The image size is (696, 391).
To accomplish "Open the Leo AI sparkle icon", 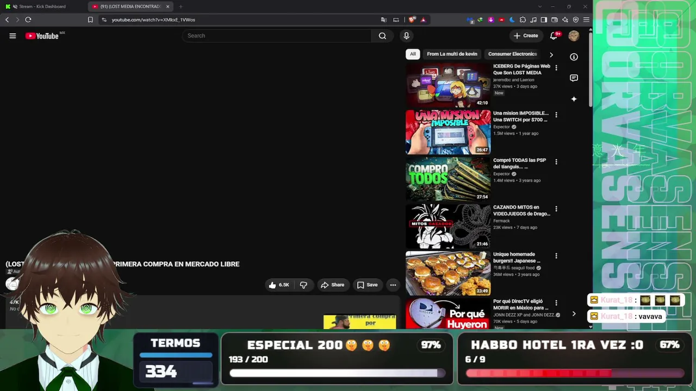I will click(565, 20).
